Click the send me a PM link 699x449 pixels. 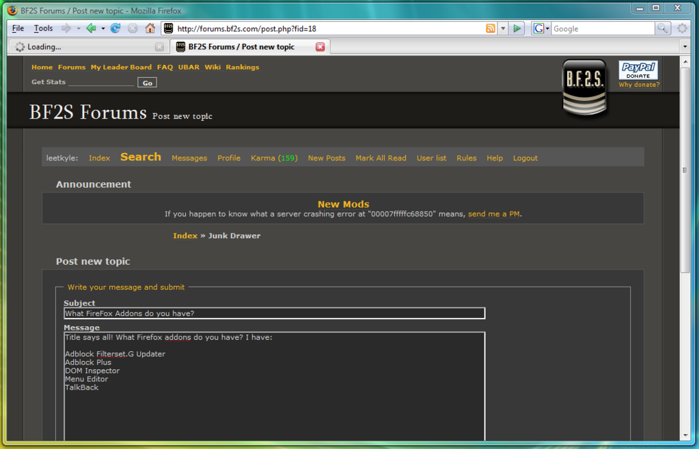pos(493,214)
